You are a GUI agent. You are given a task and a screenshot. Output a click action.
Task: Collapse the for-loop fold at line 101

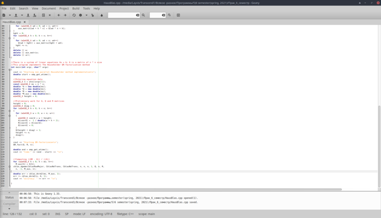10,111
